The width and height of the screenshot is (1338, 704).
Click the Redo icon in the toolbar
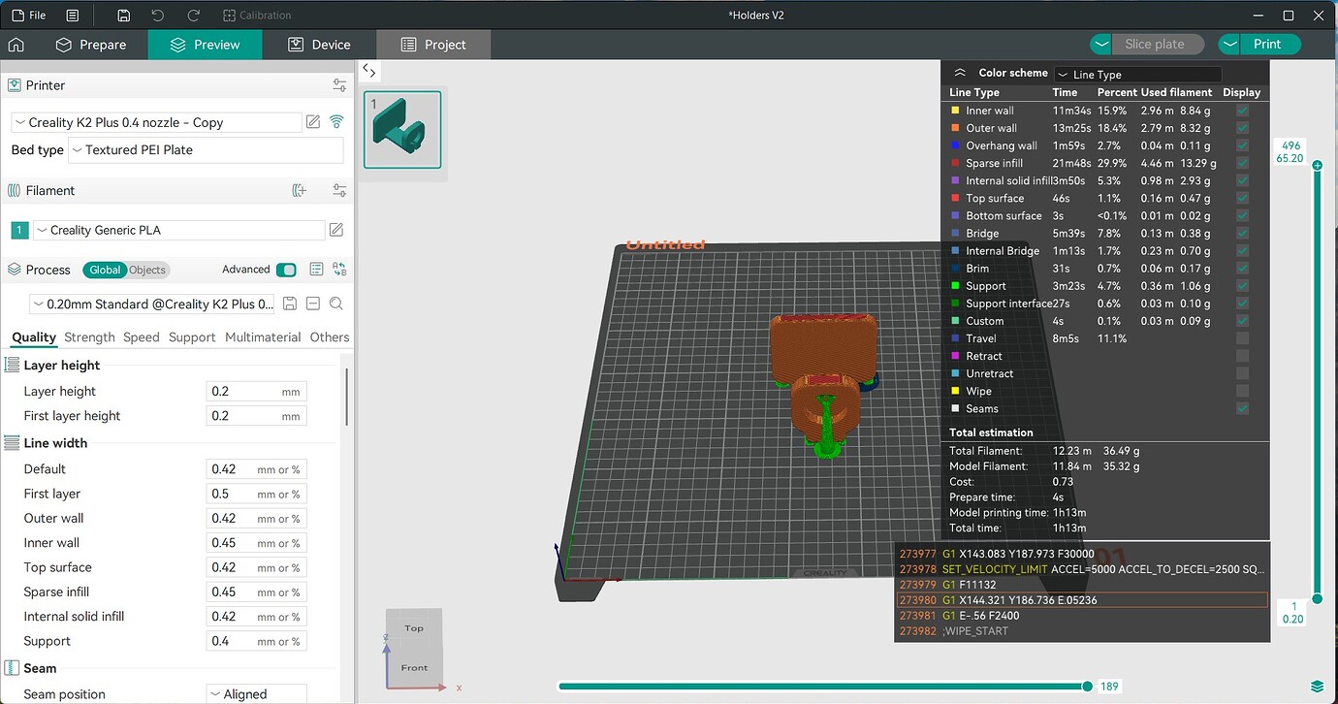coord(191,15)
